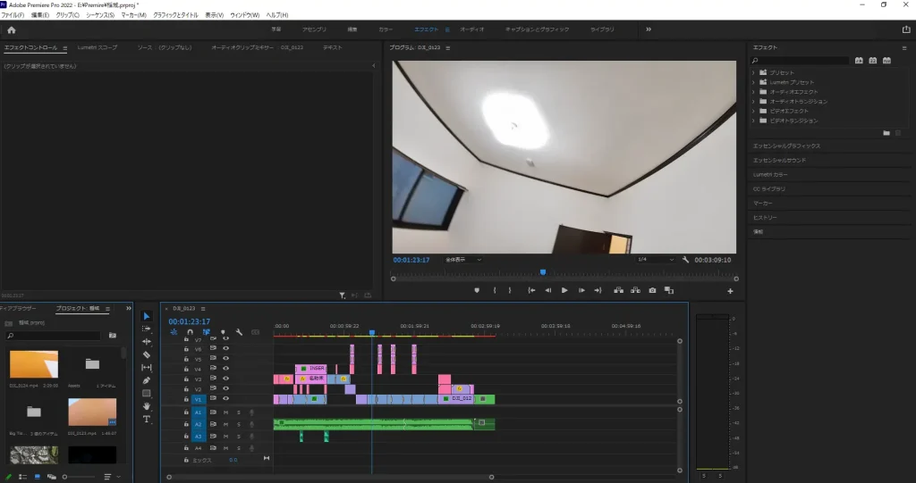Open the シーケンス(S) menu

pos(99,15)
